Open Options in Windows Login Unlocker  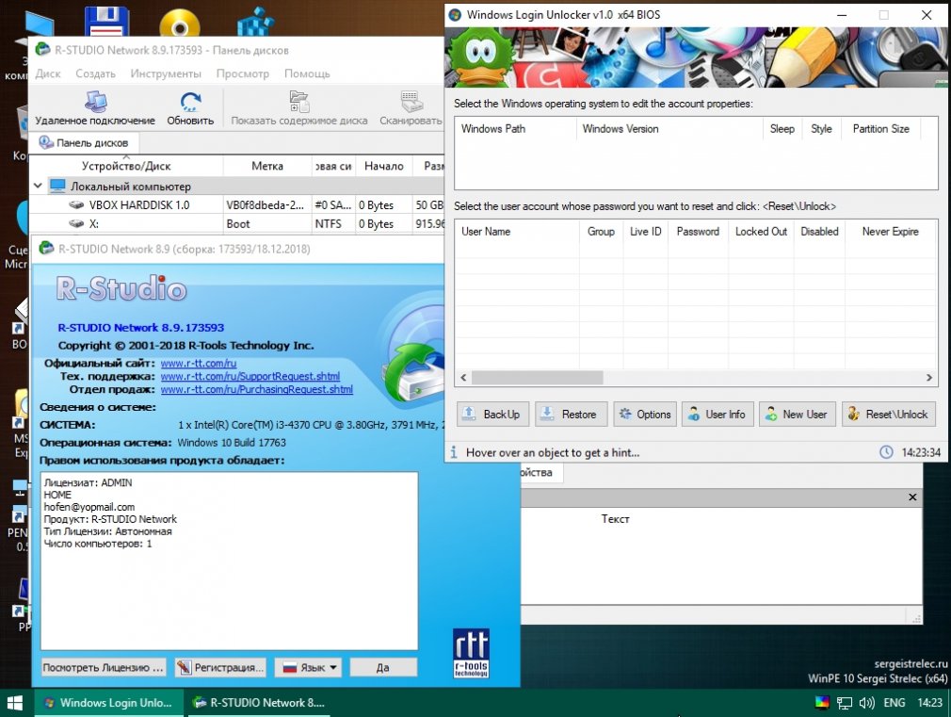click(x=645, y=414)
